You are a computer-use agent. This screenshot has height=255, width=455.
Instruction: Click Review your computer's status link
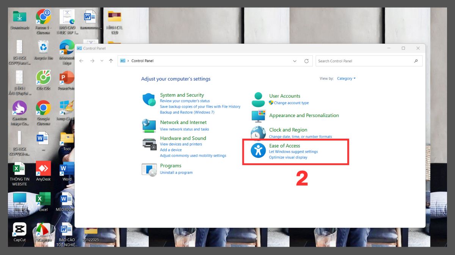185,101
